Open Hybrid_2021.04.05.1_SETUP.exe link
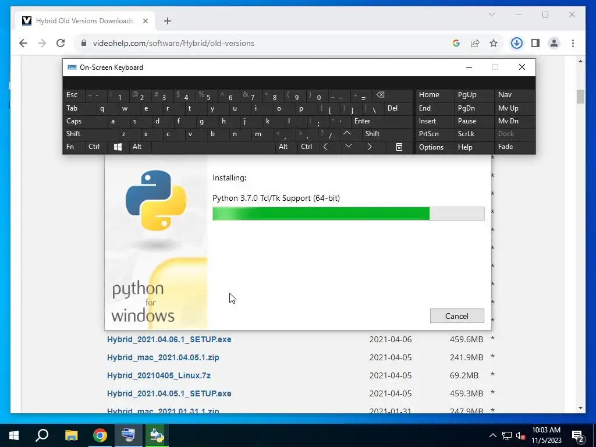Screen dimensions: 596x447 (169, 393)
